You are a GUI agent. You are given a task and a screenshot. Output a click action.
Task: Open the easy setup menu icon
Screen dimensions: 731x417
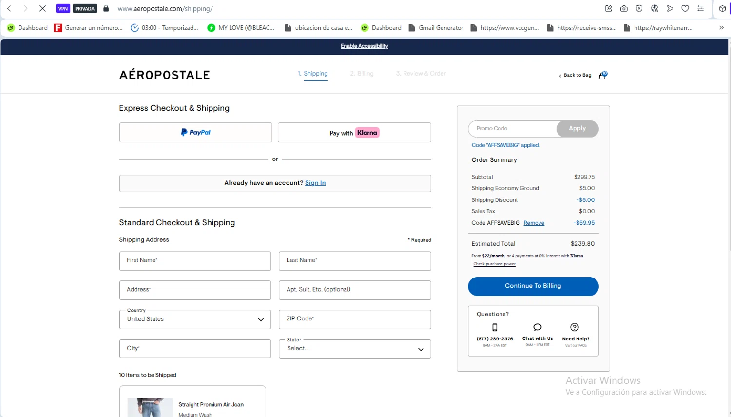[700, 8]
